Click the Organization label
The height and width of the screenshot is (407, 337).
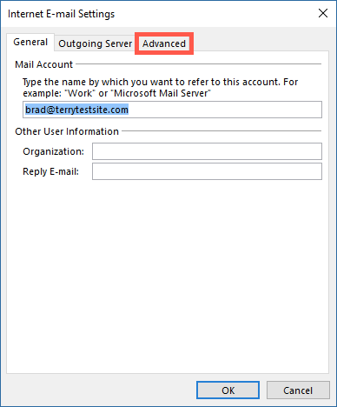[x=53, y=151]
